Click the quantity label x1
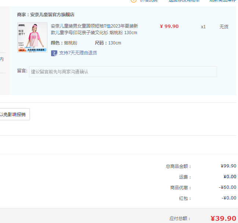 203,27
